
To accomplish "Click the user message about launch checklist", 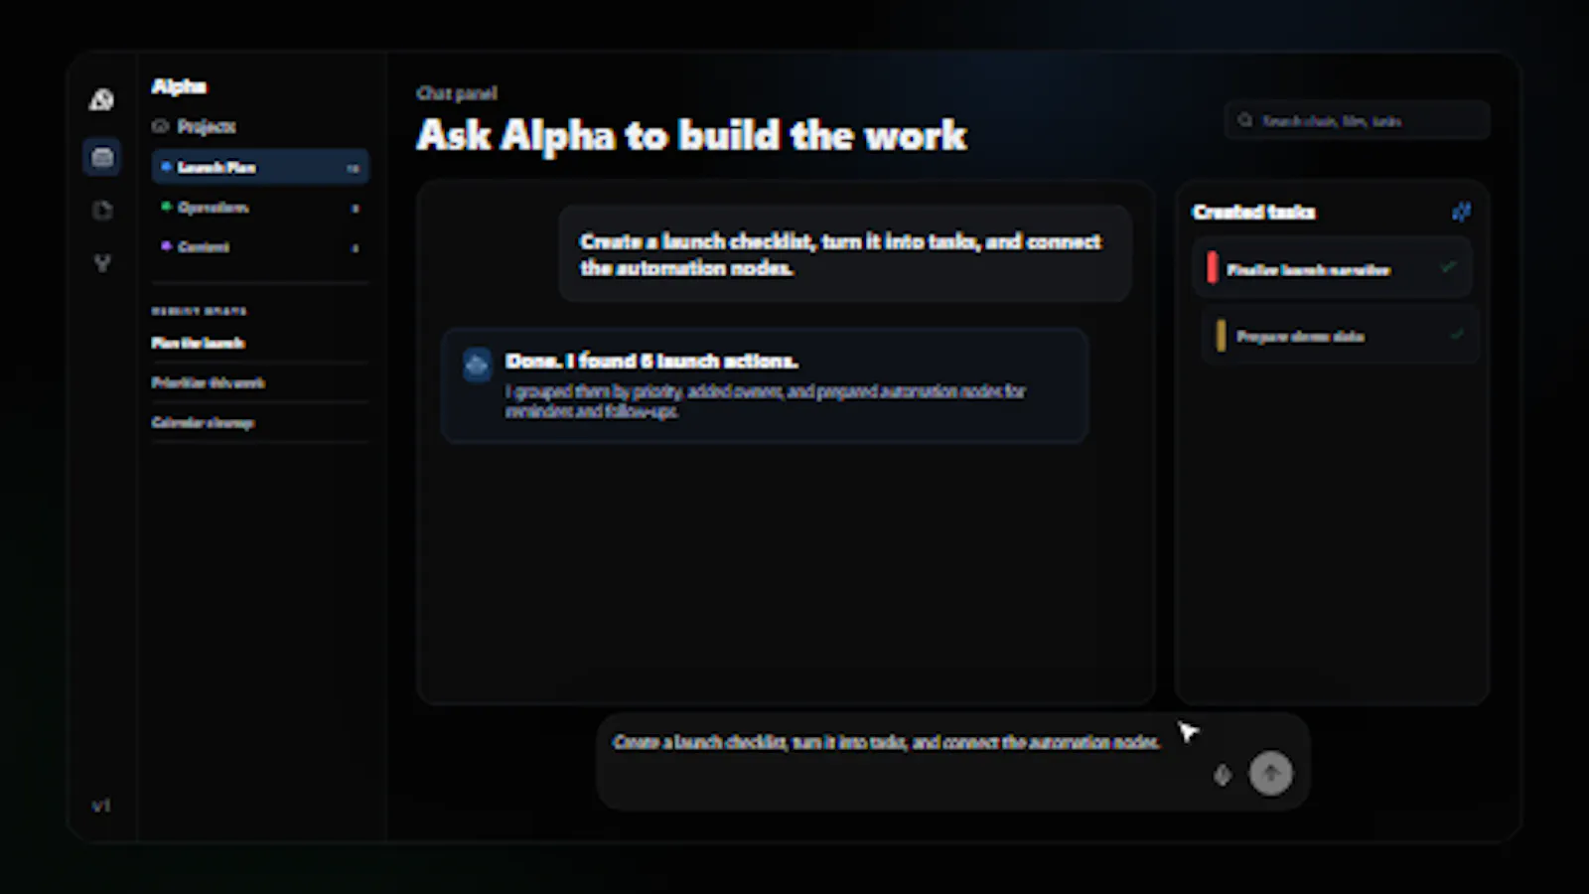I will (x=844, y=254).
